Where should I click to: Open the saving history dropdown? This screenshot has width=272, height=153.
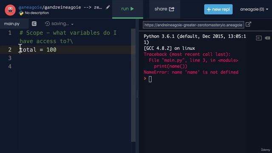point(72,24)
